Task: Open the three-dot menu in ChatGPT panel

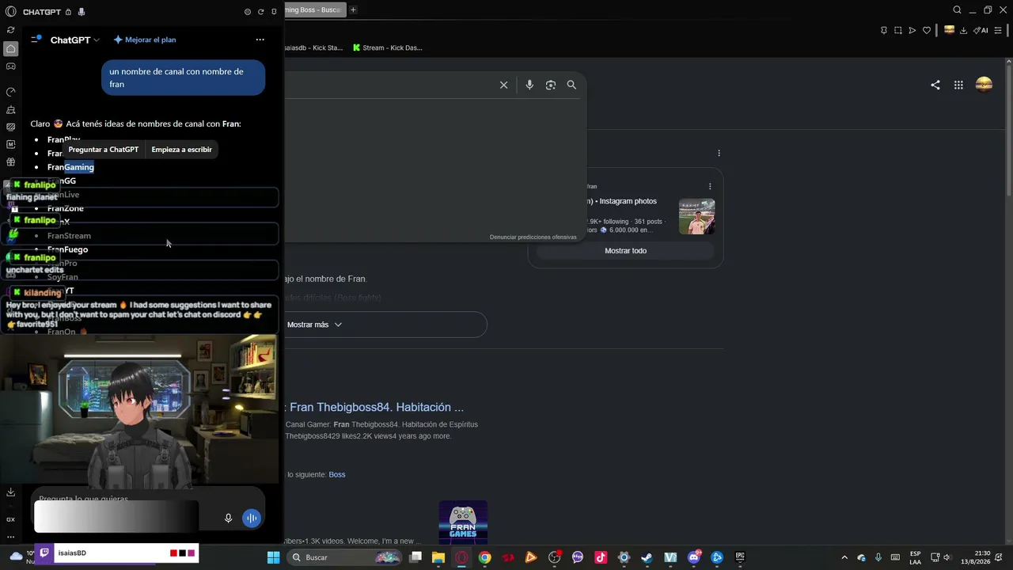Action: click(260, 40)
